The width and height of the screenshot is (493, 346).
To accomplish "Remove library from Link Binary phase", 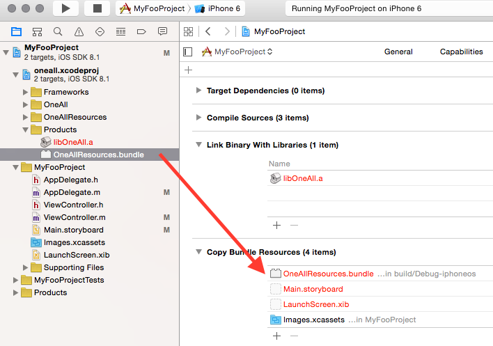I will coord(294,226).
